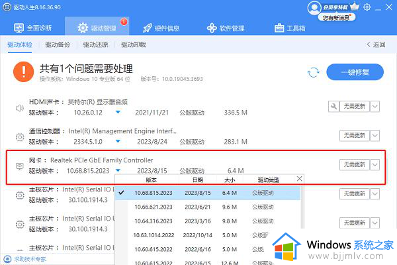Click the 一键修复 button
Viewport: 397px width, 265px height.
click(x=355, y=72)
